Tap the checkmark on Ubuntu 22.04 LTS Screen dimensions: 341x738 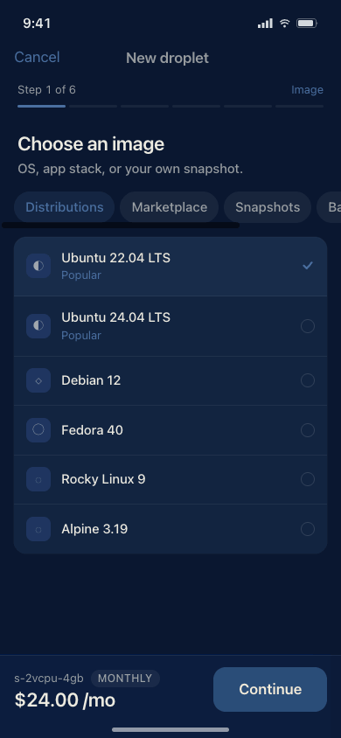308,266
